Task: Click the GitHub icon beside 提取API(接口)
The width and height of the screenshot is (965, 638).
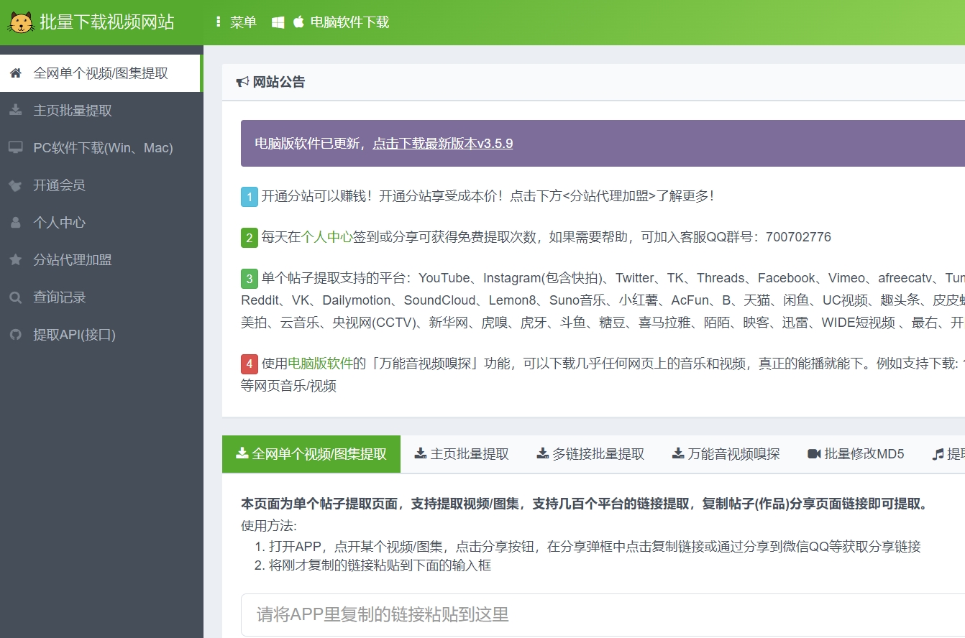Action: (15, 335)
